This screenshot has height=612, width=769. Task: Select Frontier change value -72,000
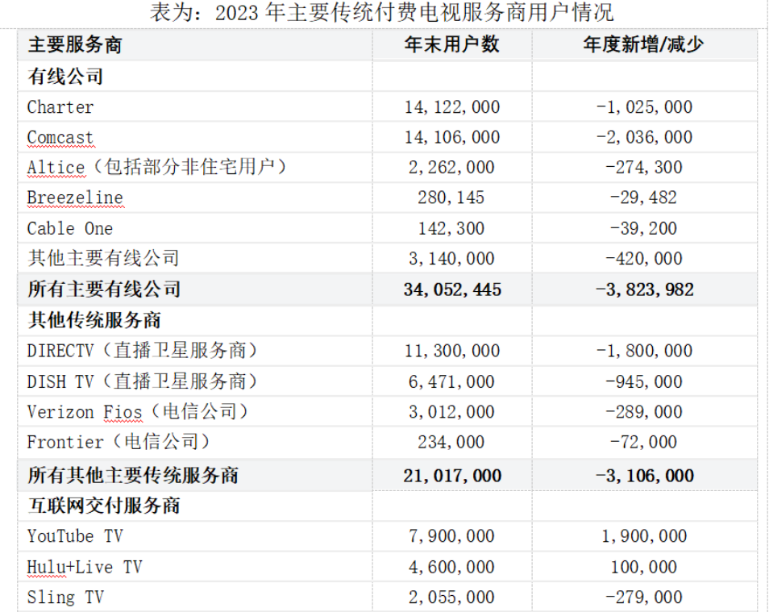[643, 442]
